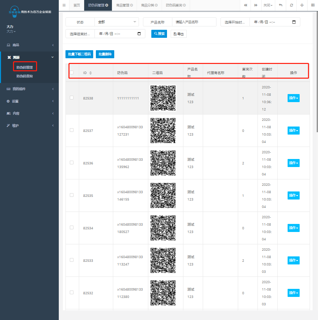Click QR code image of row 82538

[x=163, y=98]
